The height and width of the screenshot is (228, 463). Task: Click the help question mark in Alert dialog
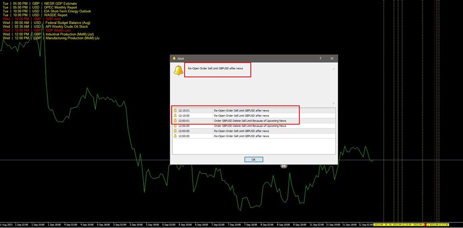click(320, 58)
